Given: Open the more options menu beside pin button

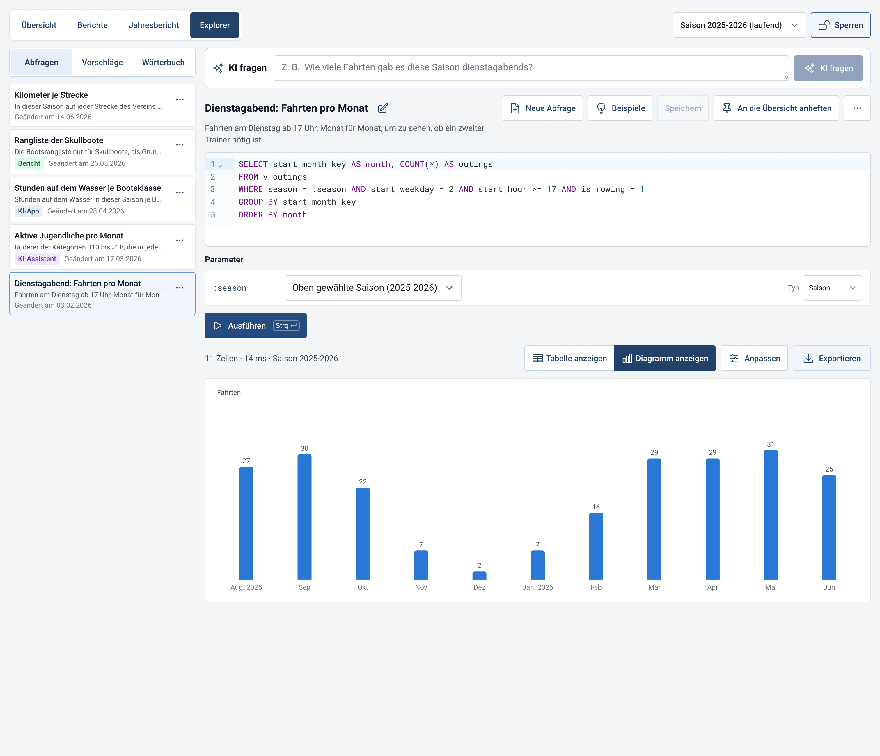Looking at the screenshot, I should click(857, 108).
